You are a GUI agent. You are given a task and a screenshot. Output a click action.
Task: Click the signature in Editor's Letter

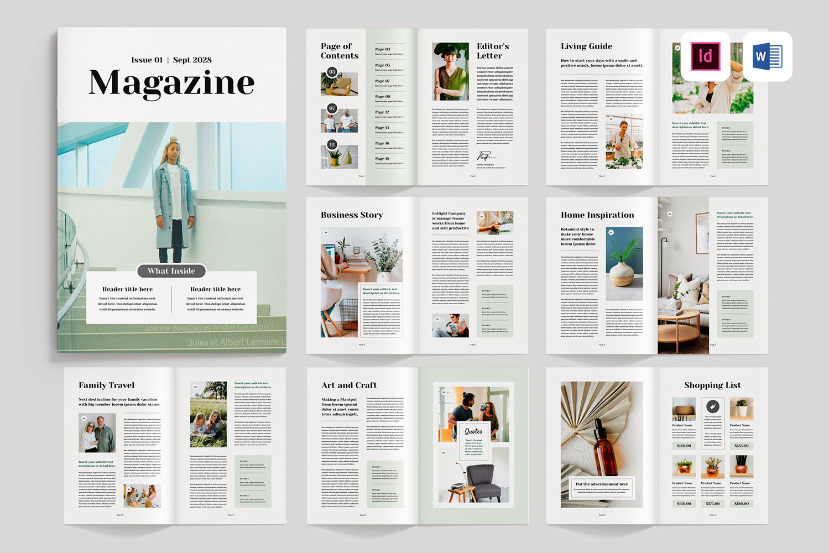(x=485, y=157)
